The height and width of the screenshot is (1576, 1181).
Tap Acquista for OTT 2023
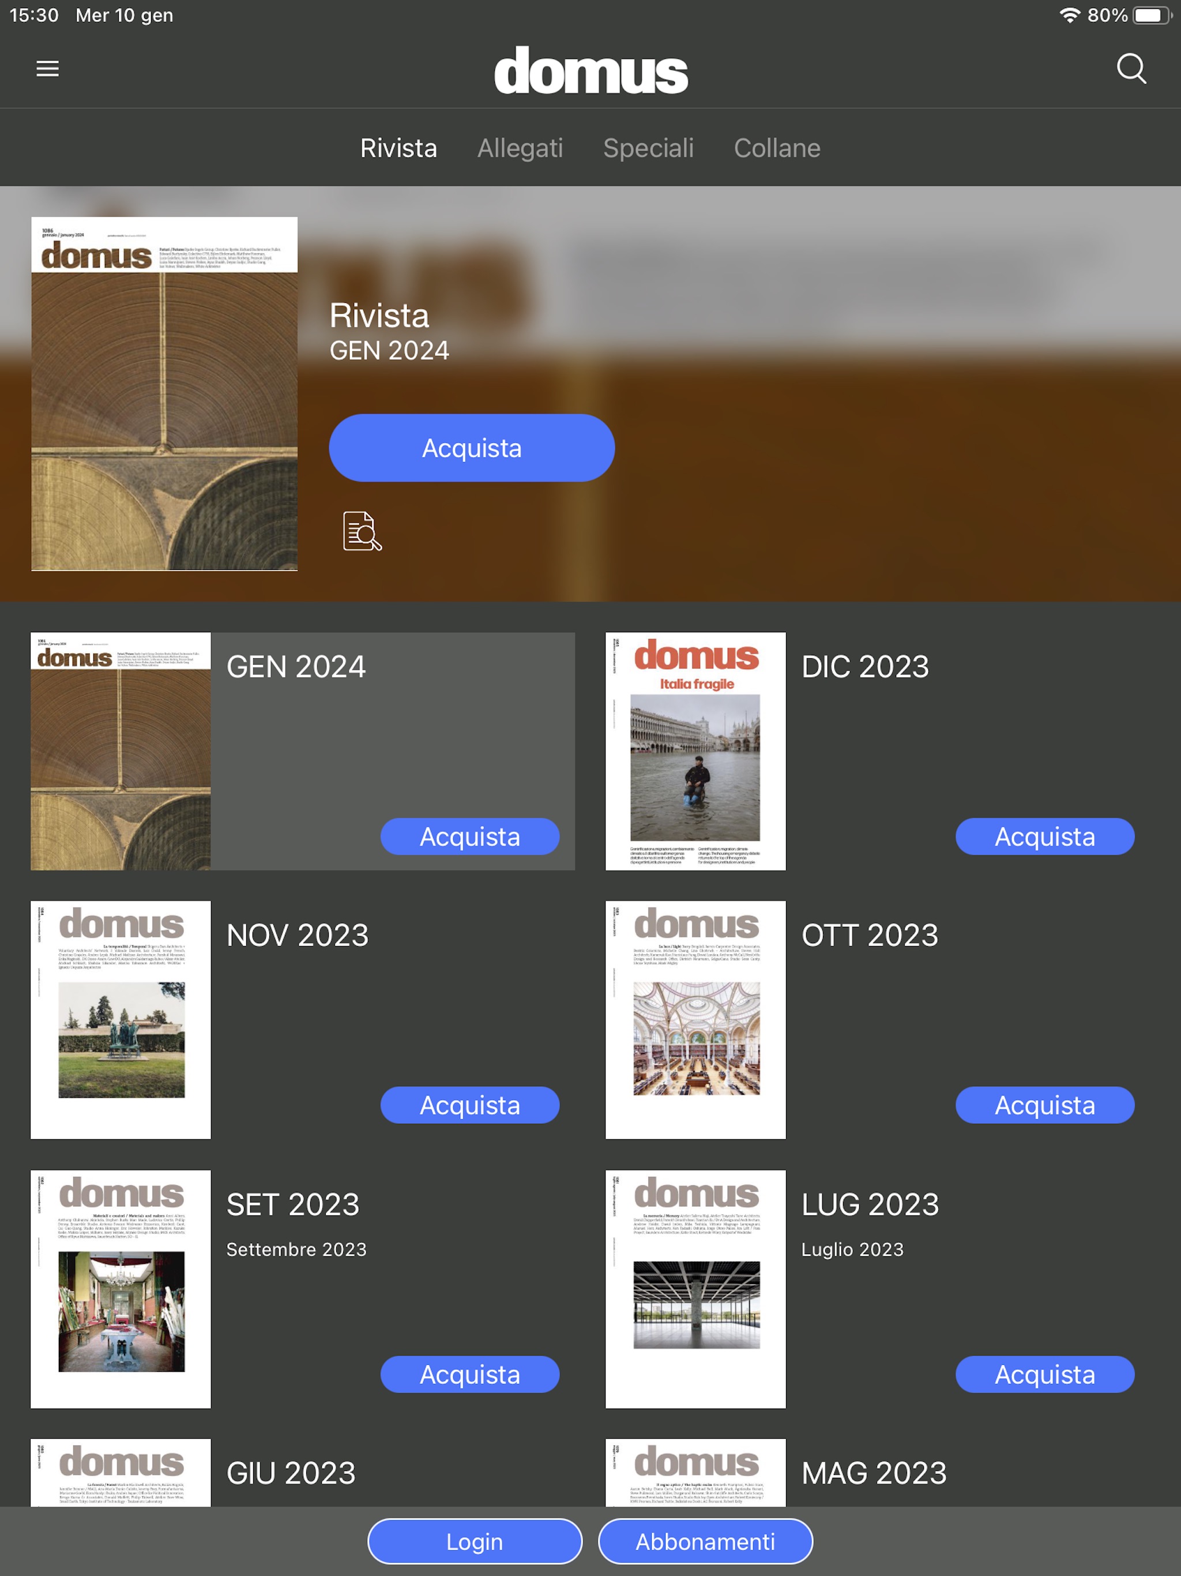1045,1105
